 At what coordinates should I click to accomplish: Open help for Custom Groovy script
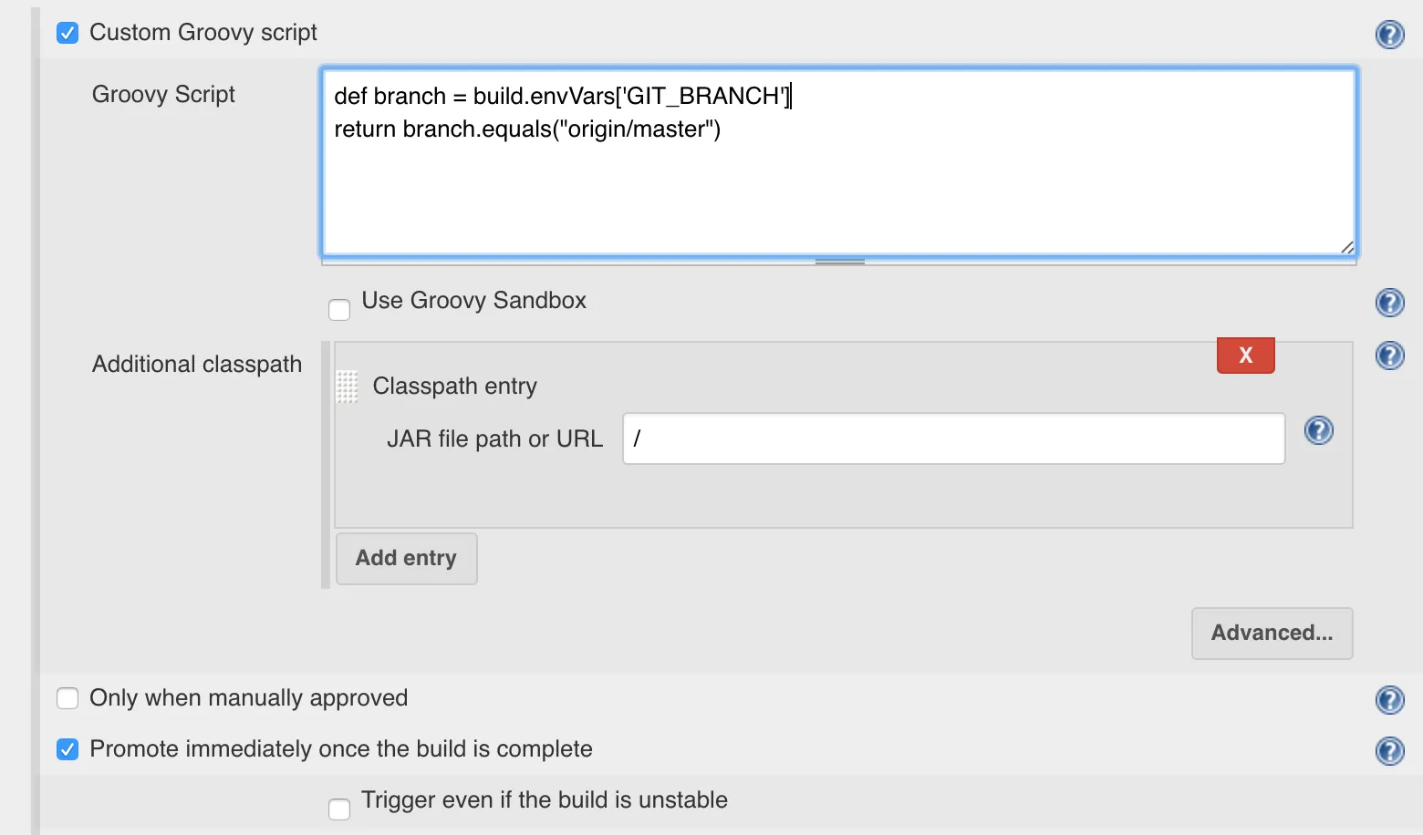(x=1389, y=35)
